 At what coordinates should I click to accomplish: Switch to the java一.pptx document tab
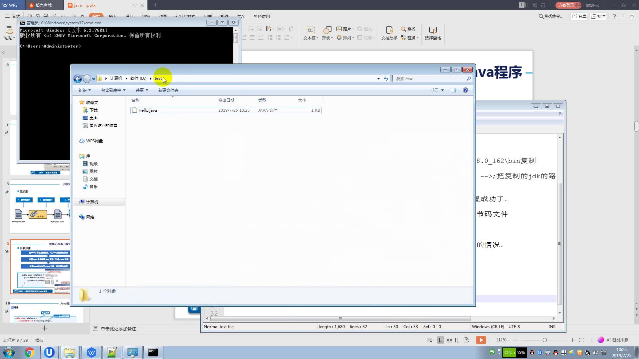click(85, 5)
